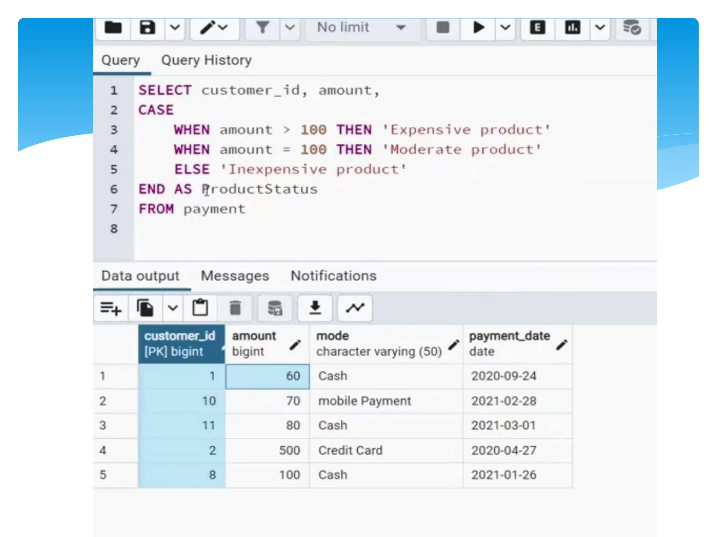
Task: Open the Copy options dropdown arrow
Action: click(173, 308)
